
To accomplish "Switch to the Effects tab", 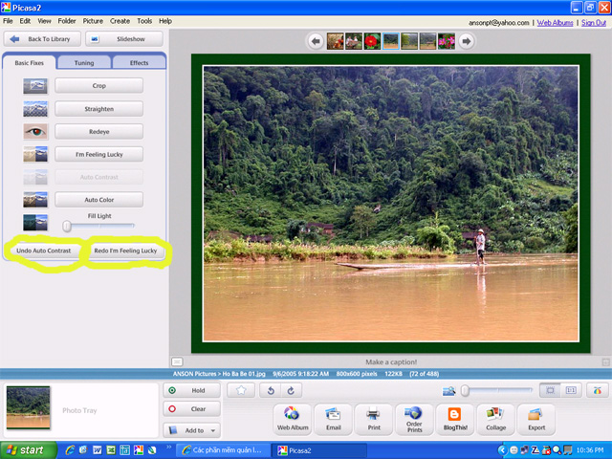I will click(x=139, y=62).
